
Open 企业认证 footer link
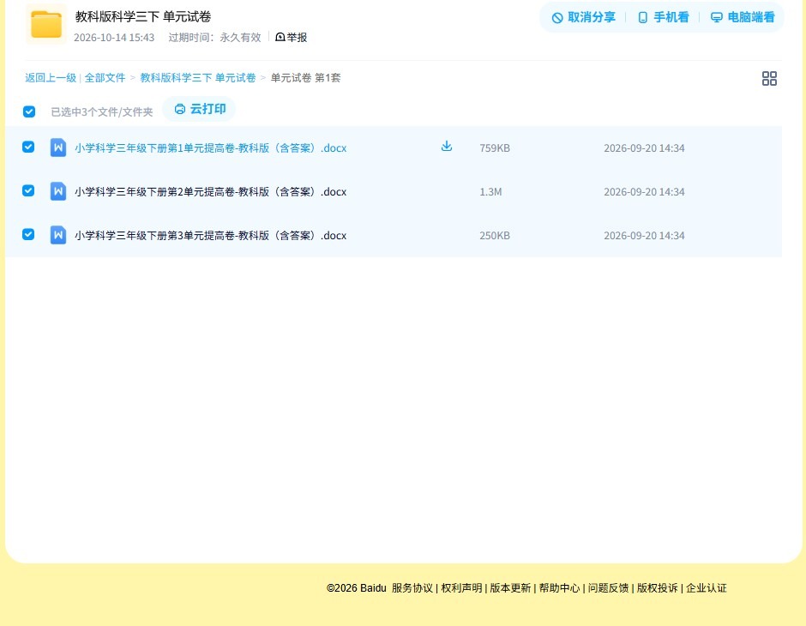pos(707,588)
